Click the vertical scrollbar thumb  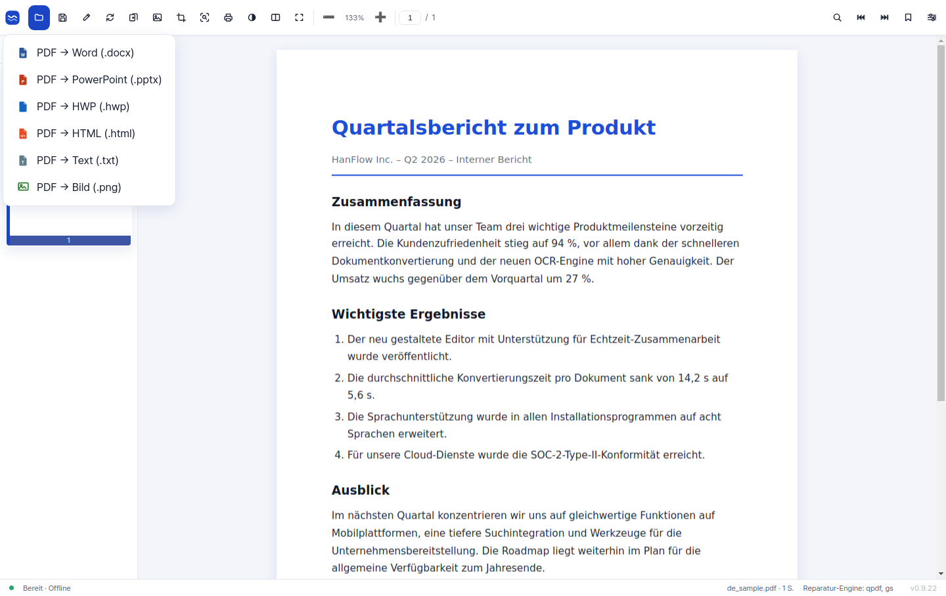[x=941, y=223]
